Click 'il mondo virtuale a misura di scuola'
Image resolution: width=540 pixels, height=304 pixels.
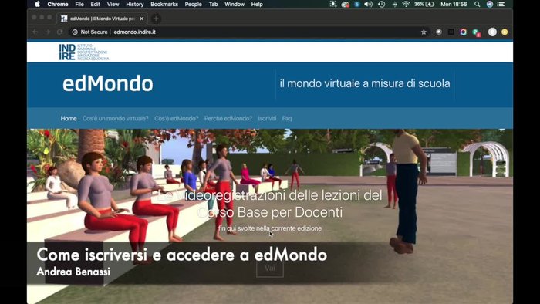coord(365,83)
